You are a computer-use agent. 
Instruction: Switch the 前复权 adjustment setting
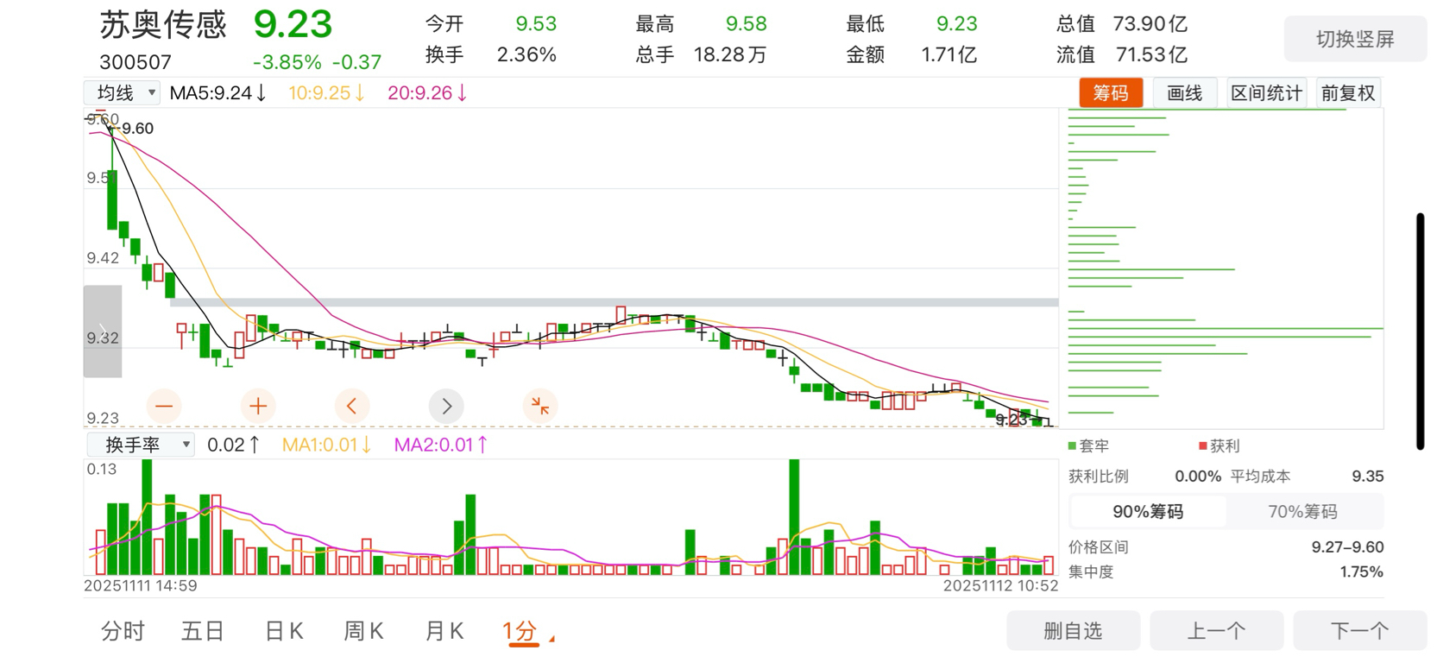point(1347,93)
